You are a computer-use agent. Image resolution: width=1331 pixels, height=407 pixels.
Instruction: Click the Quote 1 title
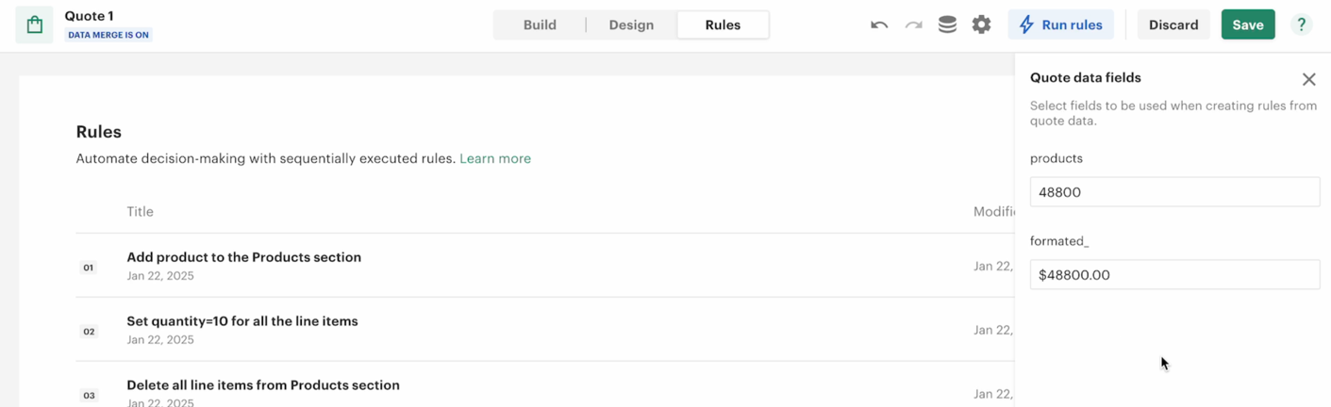(89, 16)
